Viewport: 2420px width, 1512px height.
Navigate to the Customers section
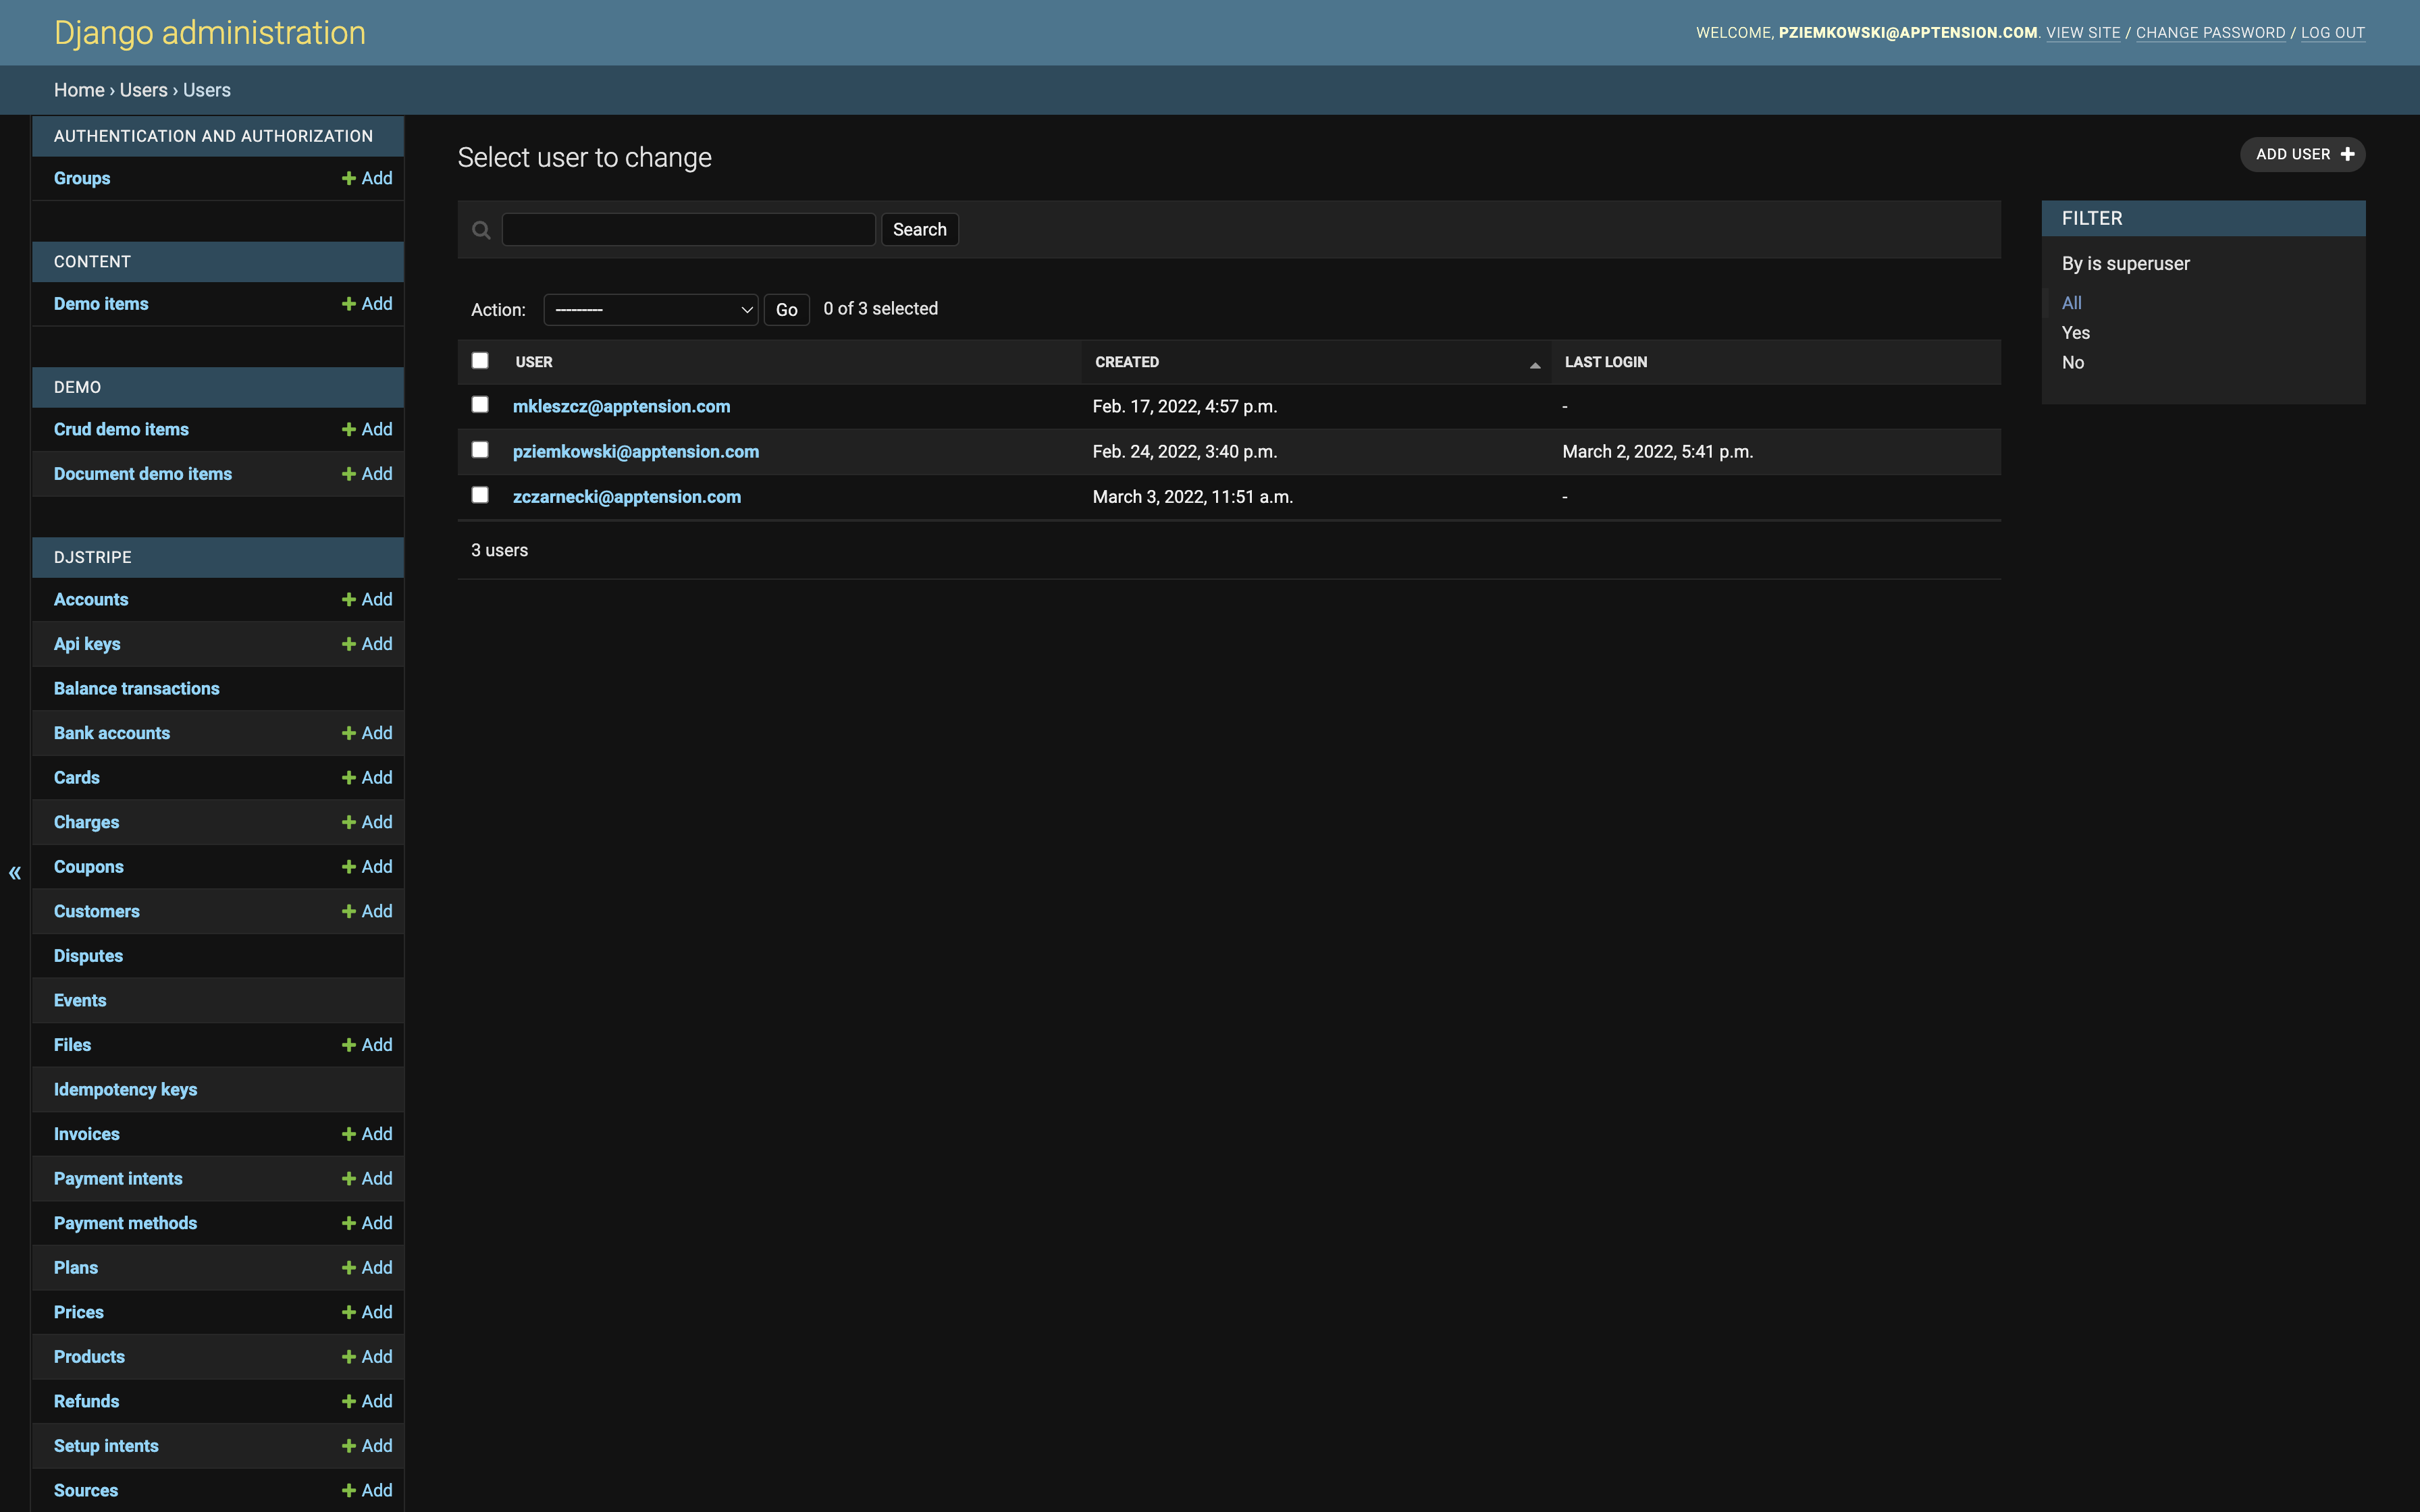96,909
